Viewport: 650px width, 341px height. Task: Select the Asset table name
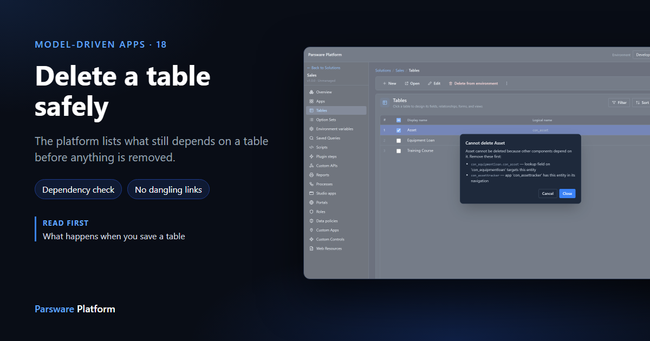412,130
